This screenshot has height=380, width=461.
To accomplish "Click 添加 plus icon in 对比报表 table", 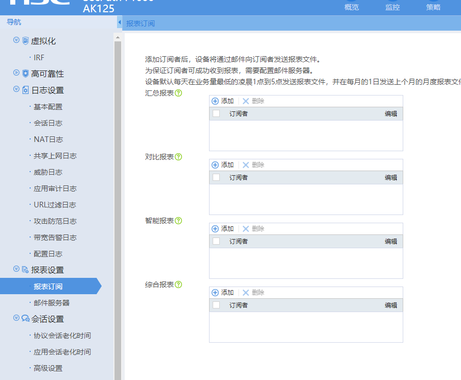I will coord(215,165).
